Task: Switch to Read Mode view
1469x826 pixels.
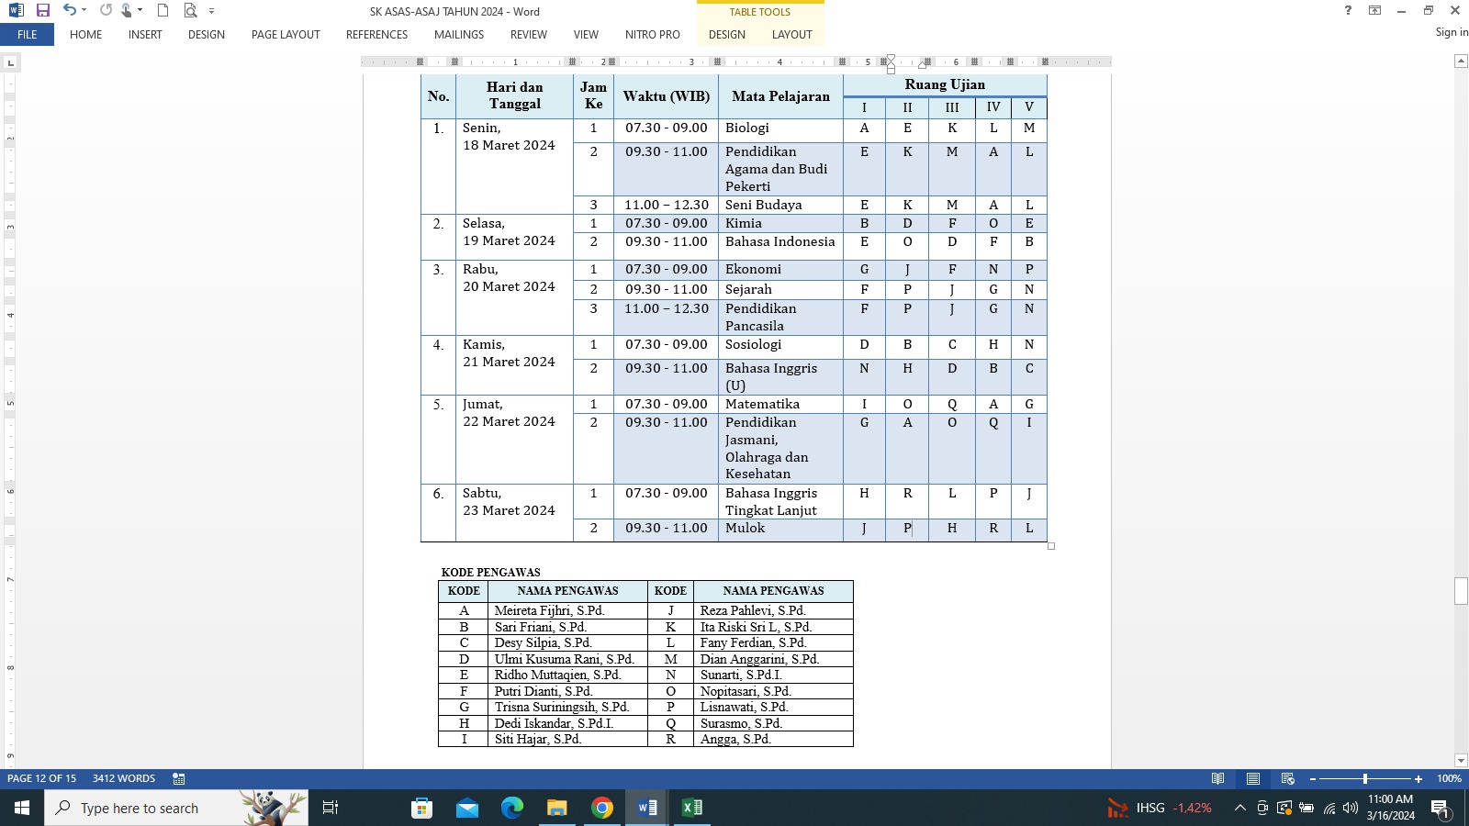Action: pyautogui.click(x=1217, y=778)
